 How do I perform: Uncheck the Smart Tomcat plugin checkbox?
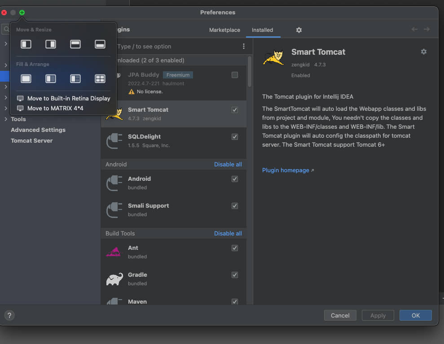click(234, 110)
